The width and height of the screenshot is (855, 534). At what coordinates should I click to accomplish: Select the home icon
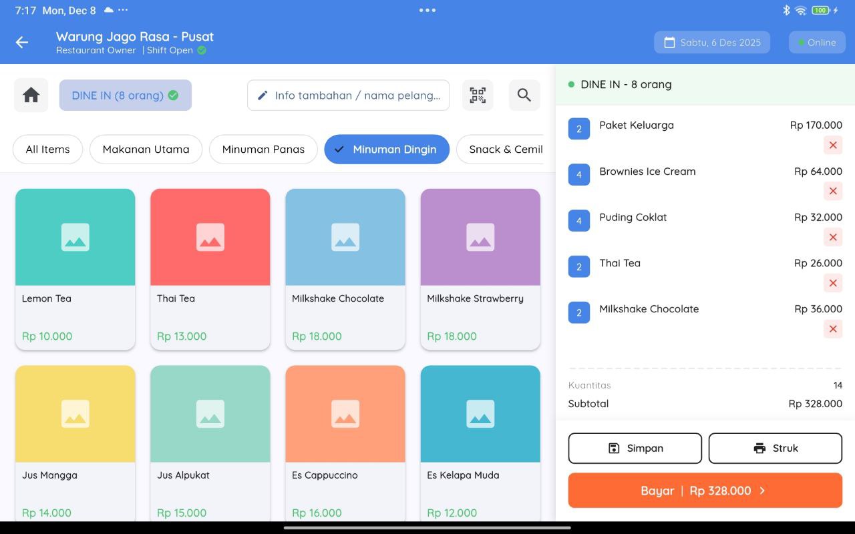pyautogui.click(x=30, y=95)
